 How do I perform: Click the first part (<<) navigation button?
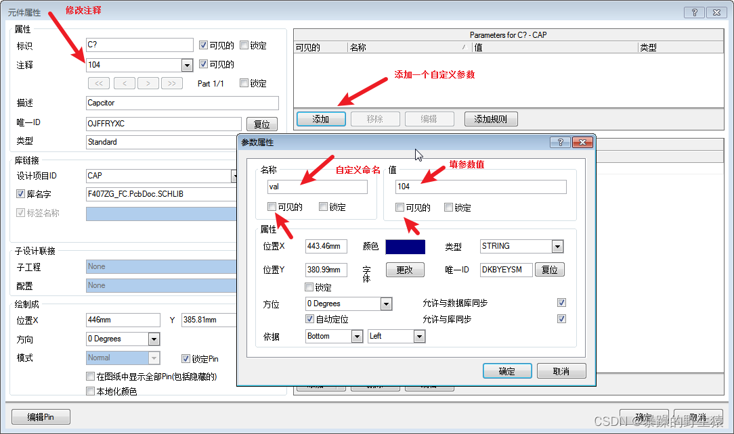[98, 83]
